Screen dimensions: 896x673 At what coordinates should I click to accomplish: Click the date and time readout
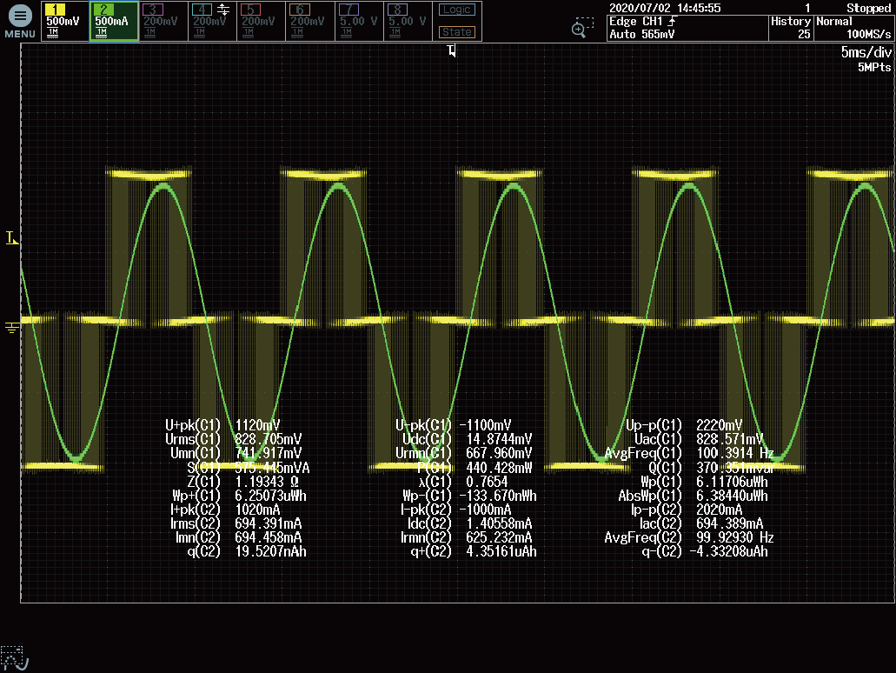tap(665, 8)
